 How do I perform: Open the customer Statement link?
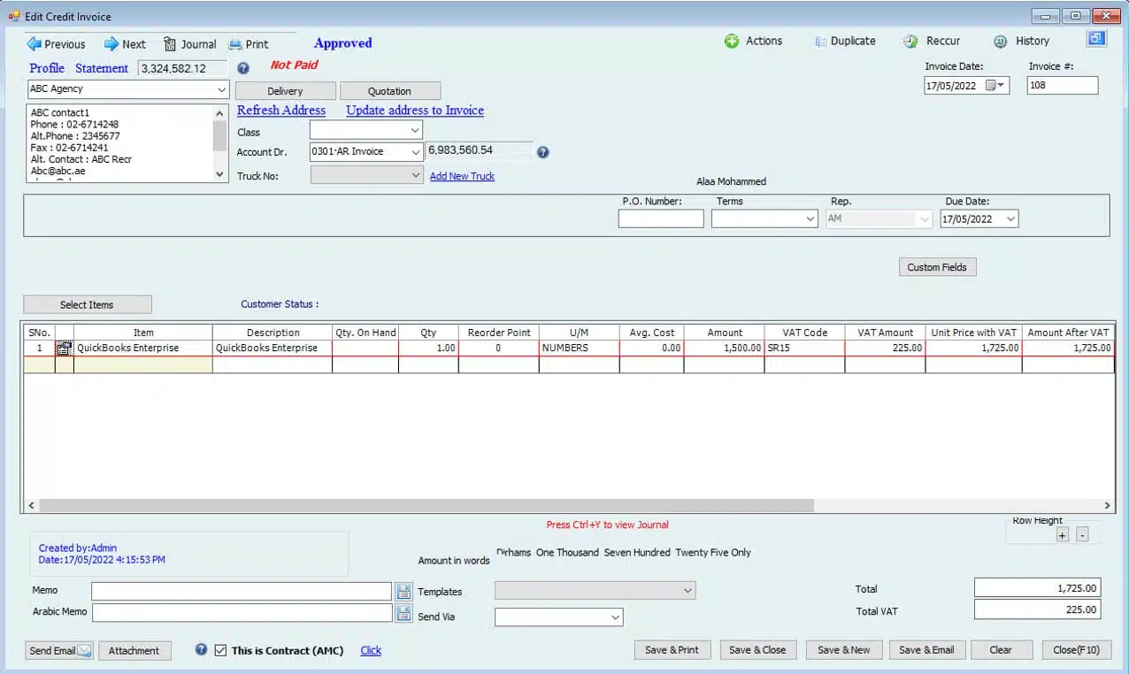pos(102,68)
